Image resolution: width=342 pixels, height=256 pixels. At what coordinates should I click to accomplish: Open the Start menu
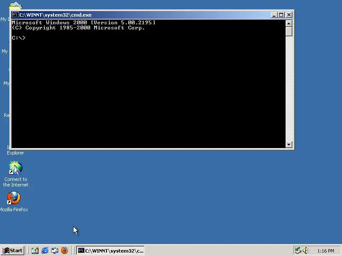(x=13, y=250)
